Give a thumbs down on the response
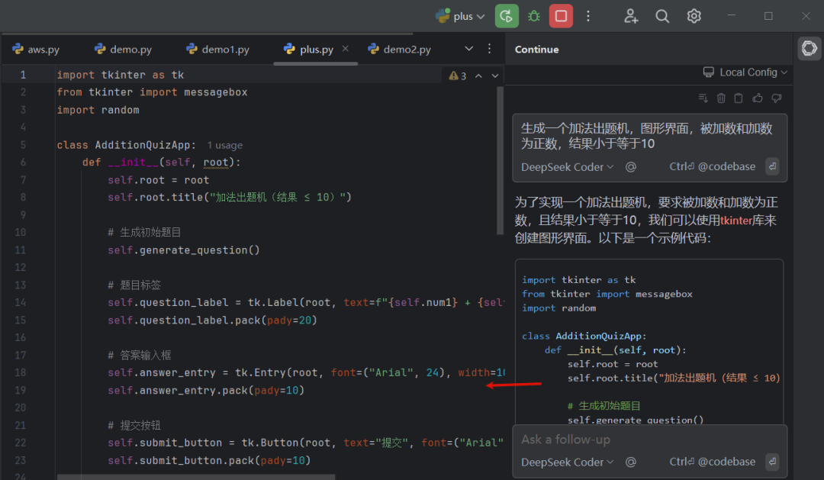This screenshot has height=480, width=824. [776, 98]
